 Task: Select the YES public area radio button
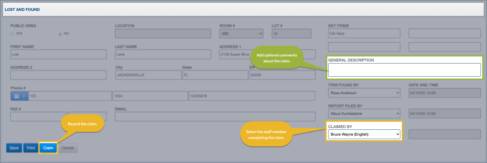(x=12, y=34)
